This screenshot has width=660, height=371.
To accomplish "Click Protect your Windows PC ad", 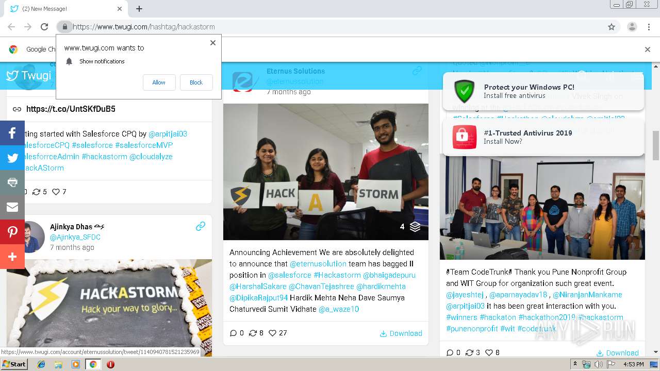I will 543,91.
